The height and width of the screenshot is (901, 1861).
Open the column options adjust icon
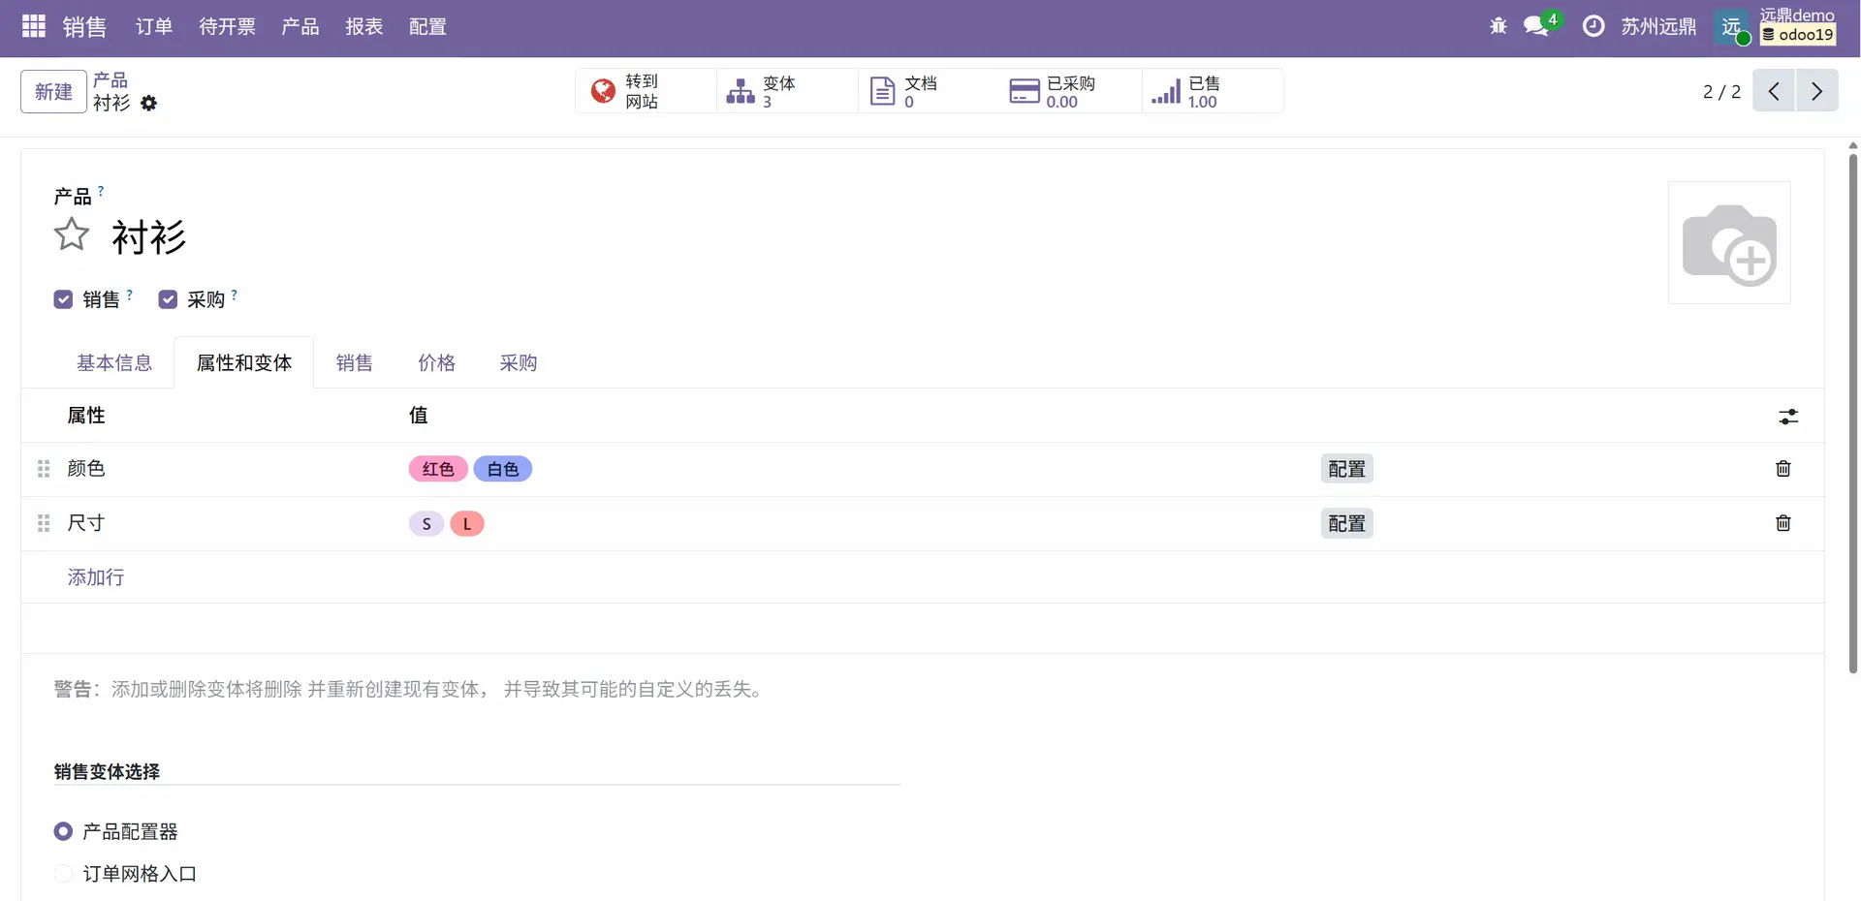point(1788,417)
